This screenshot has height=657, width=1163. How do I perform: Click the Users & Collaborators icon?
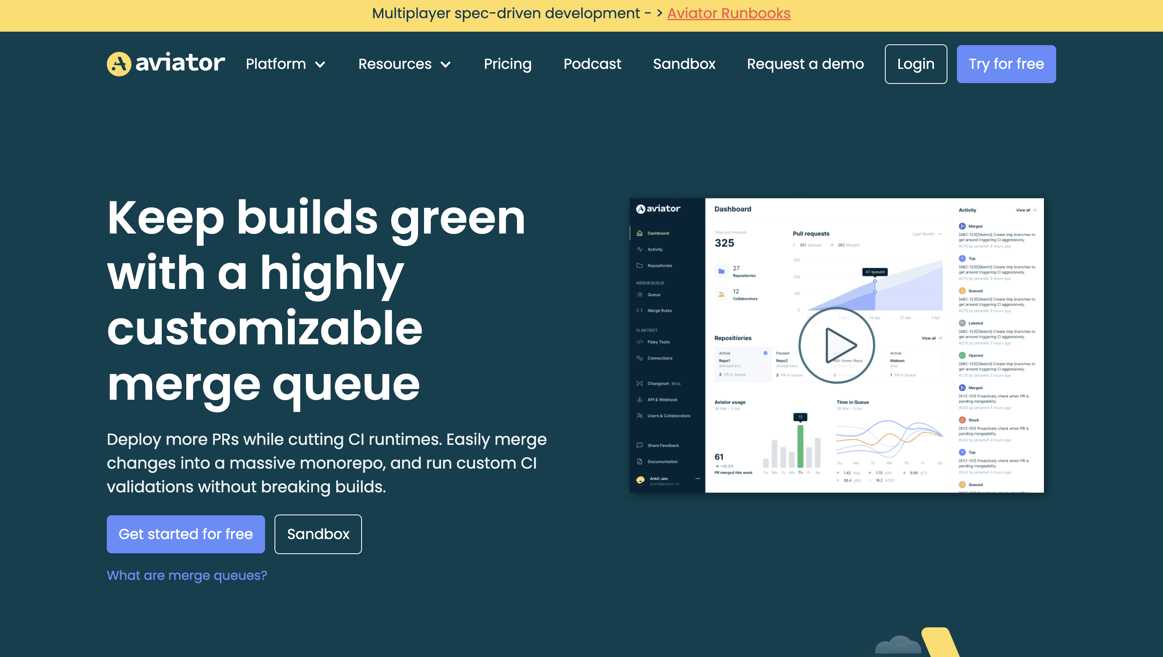pos(639,416)
